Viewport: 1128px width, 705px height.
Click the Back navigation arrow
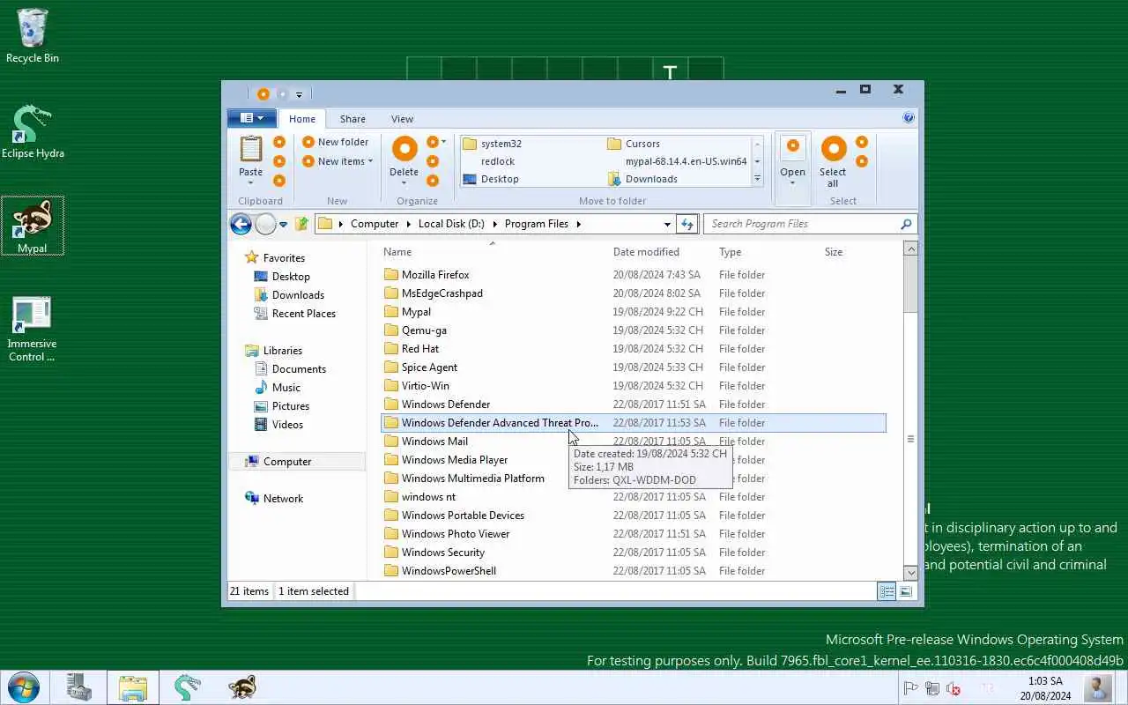click(x=241, y=224)
